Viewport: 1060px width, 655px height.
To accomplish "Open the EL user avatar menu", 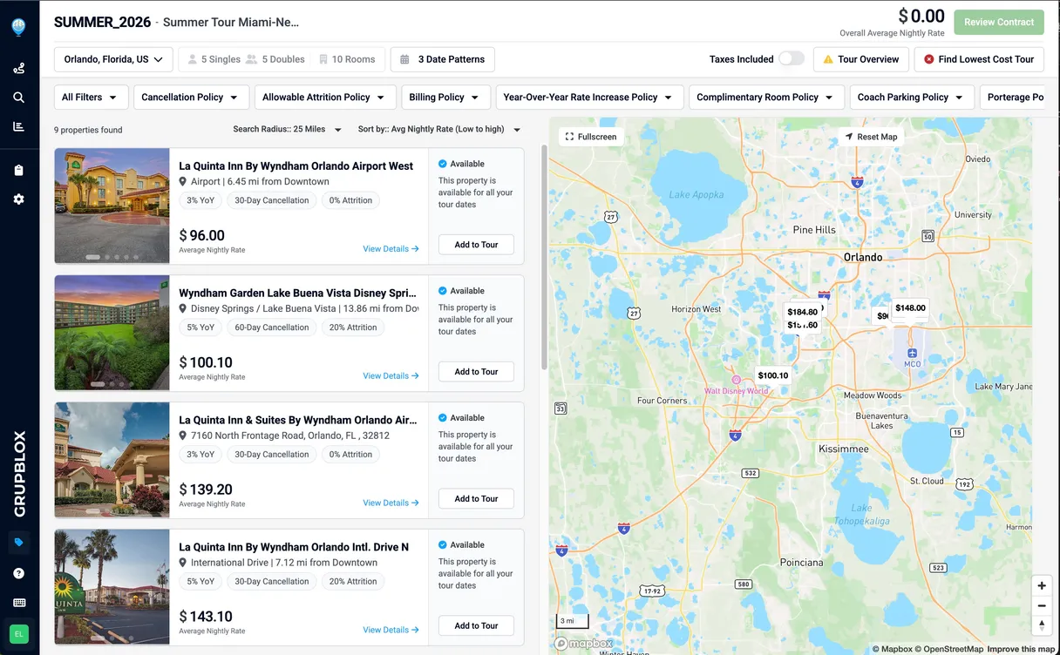I will (x=18, y=633).
